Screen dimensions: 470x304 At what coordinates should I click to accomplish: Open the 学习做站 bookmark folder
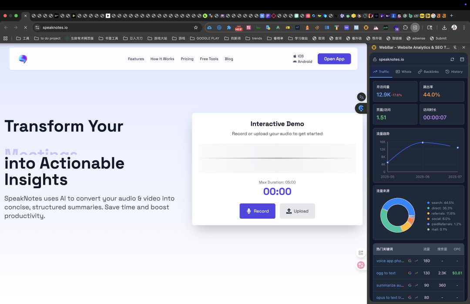pos(298,38)
